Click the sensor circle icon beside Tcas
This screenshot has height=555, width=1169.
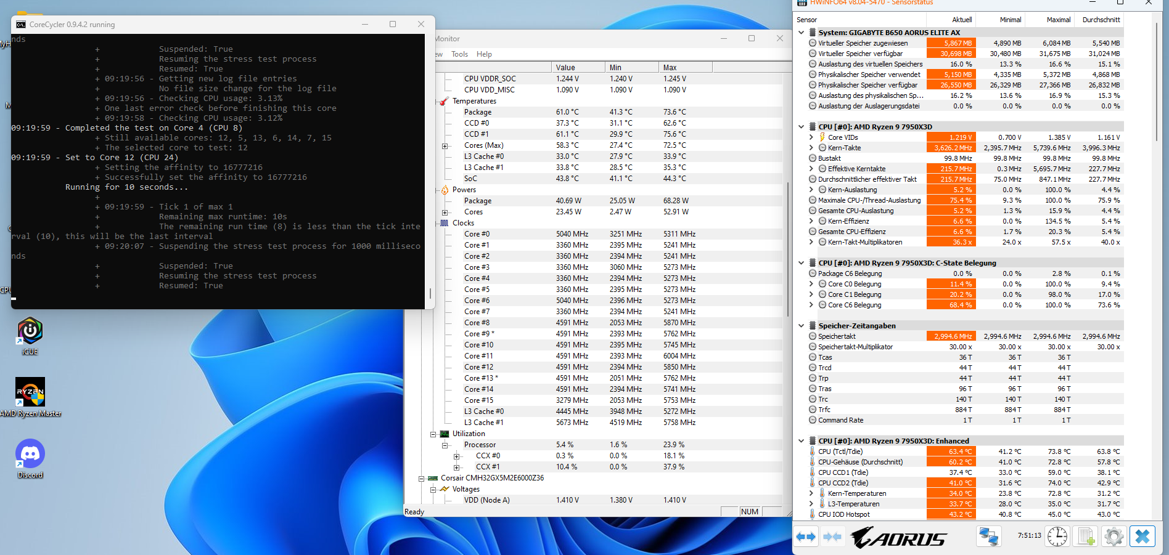[813, 357]
